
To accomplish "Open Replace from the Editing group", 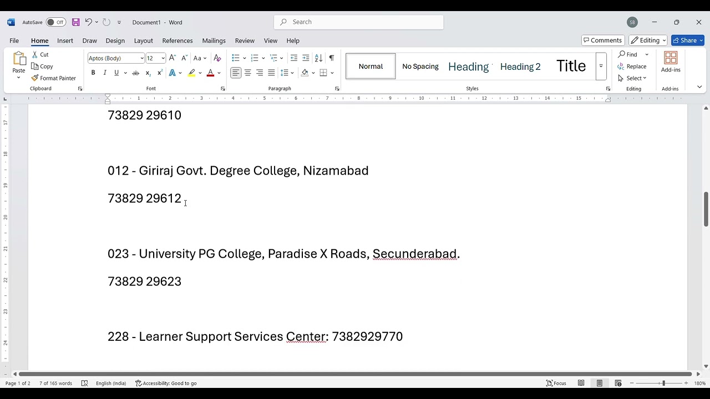I will pyautogui.click(x=632, y=66).
